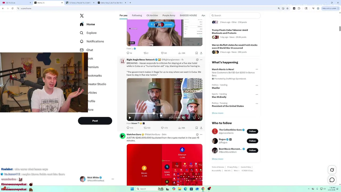The width and height of the screenshot is (341, 192).
Task: Switch to the CX Archive tab
Action: click(152, 15)
